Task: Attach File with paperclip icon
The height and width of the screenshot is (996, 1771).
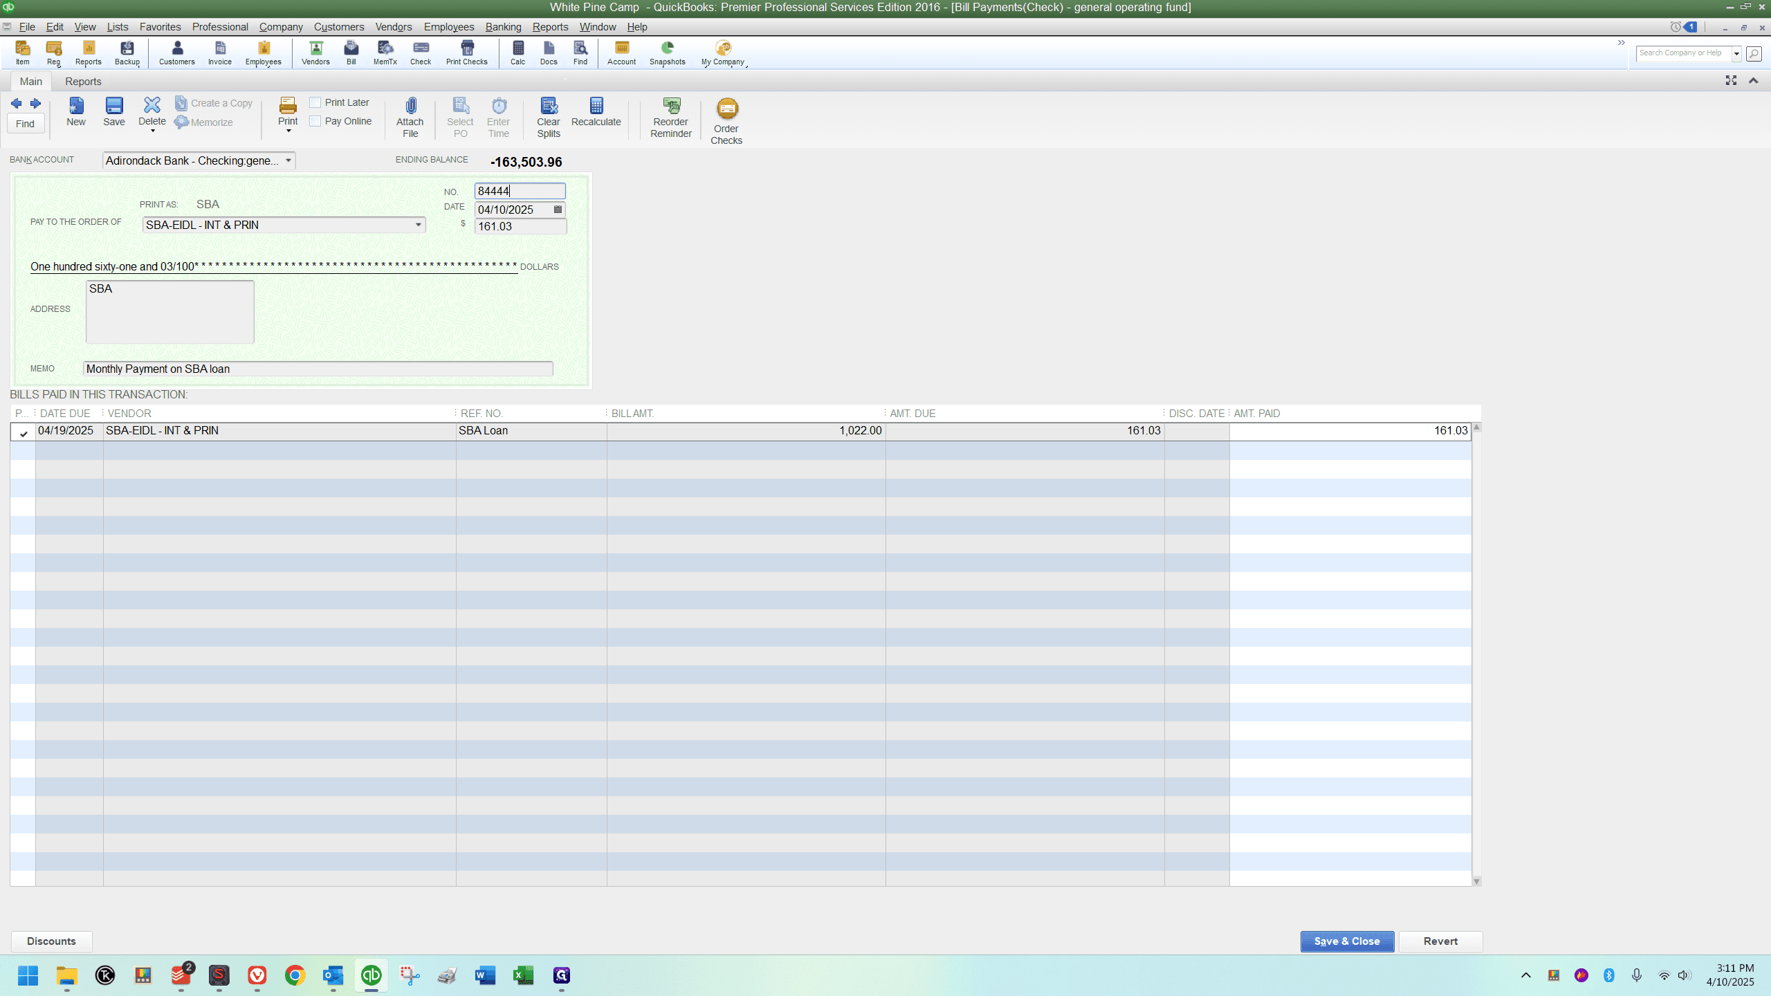Action: [x=410, y=118]
